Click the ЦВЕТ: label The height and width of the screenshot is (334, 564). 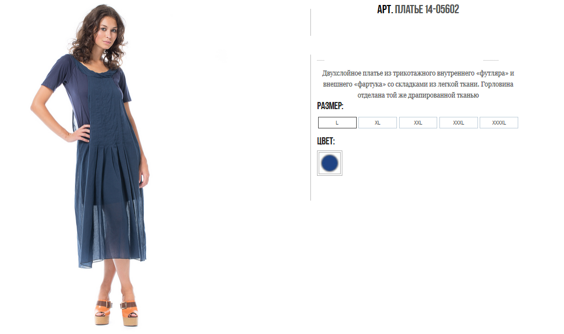pos(326,141)
